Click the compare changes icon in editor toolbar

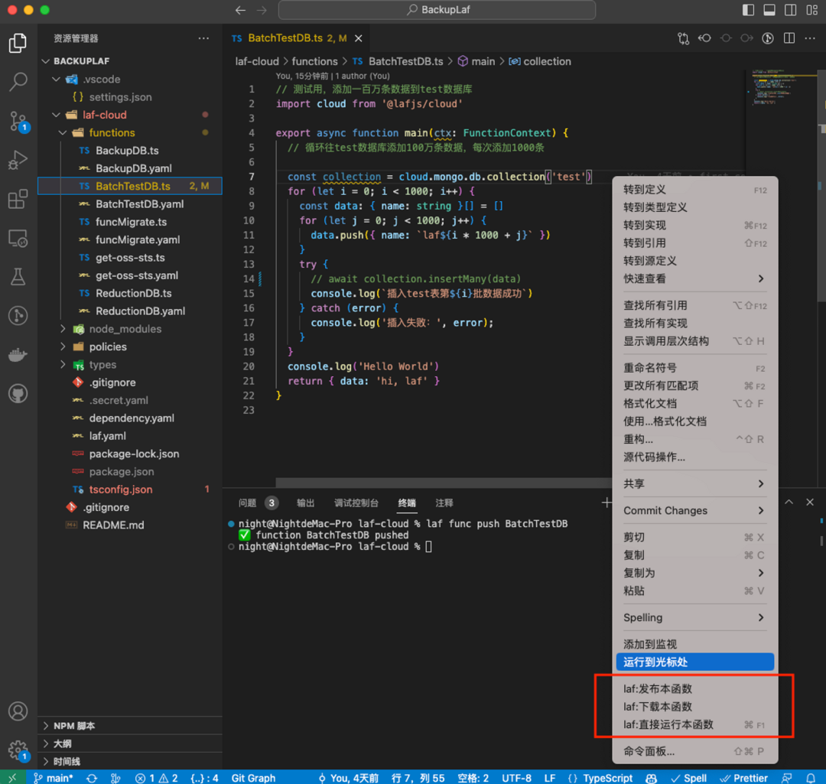coord(683,38)
